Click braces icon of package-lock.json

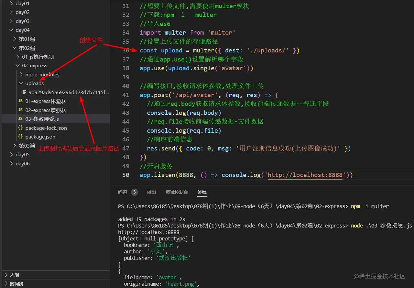[x=20, y=128]
